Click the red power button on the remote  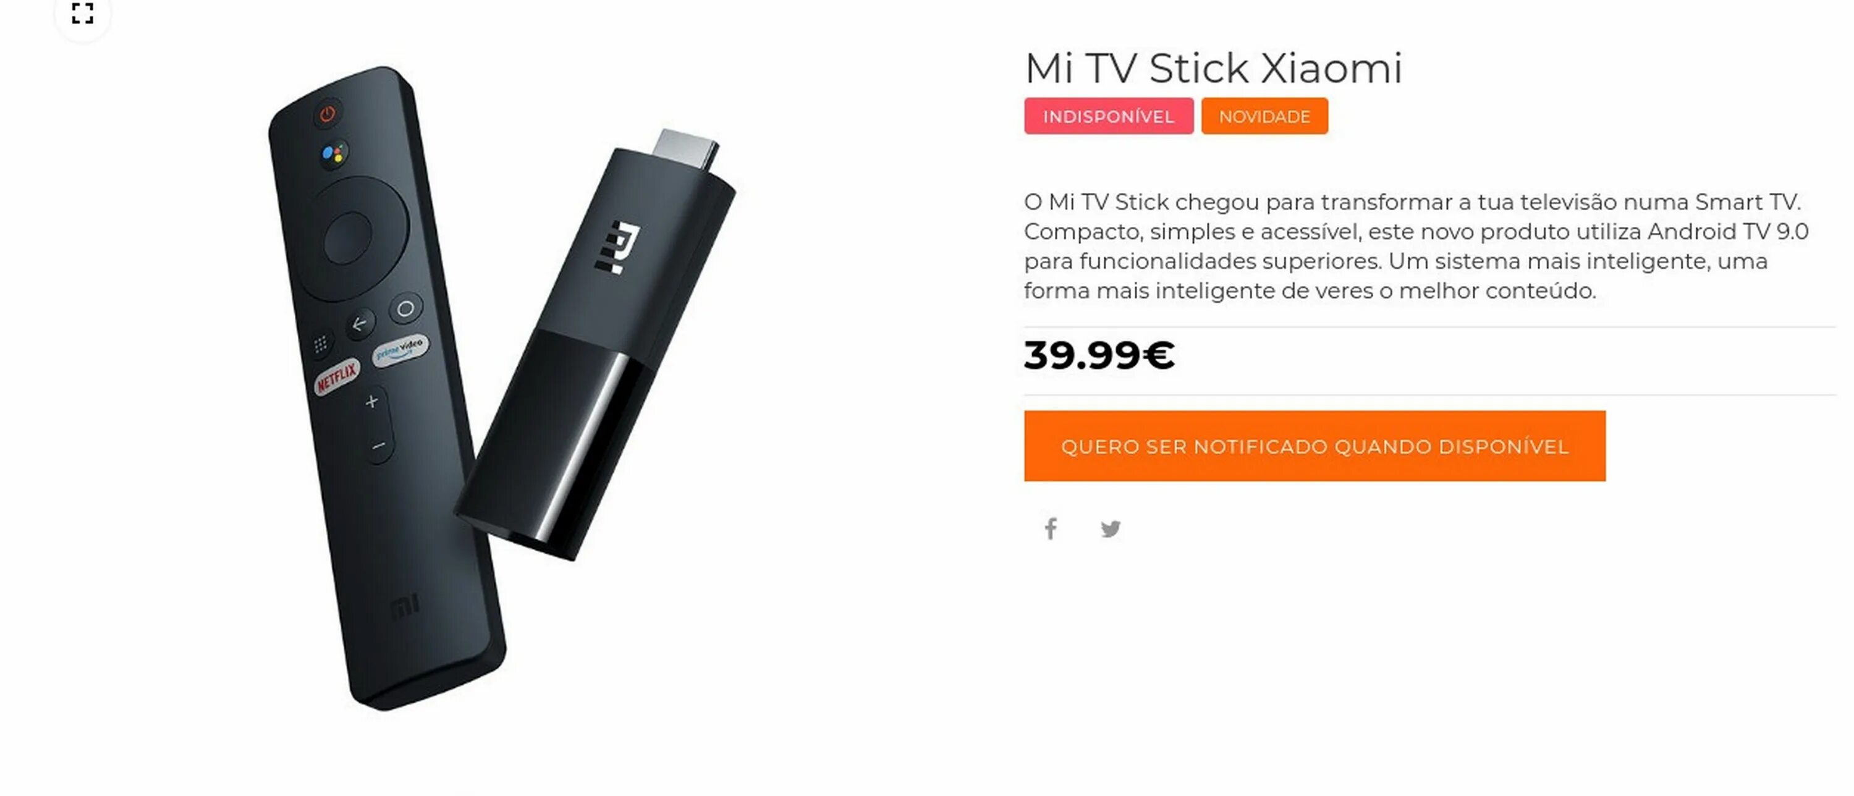click(328, 114)
